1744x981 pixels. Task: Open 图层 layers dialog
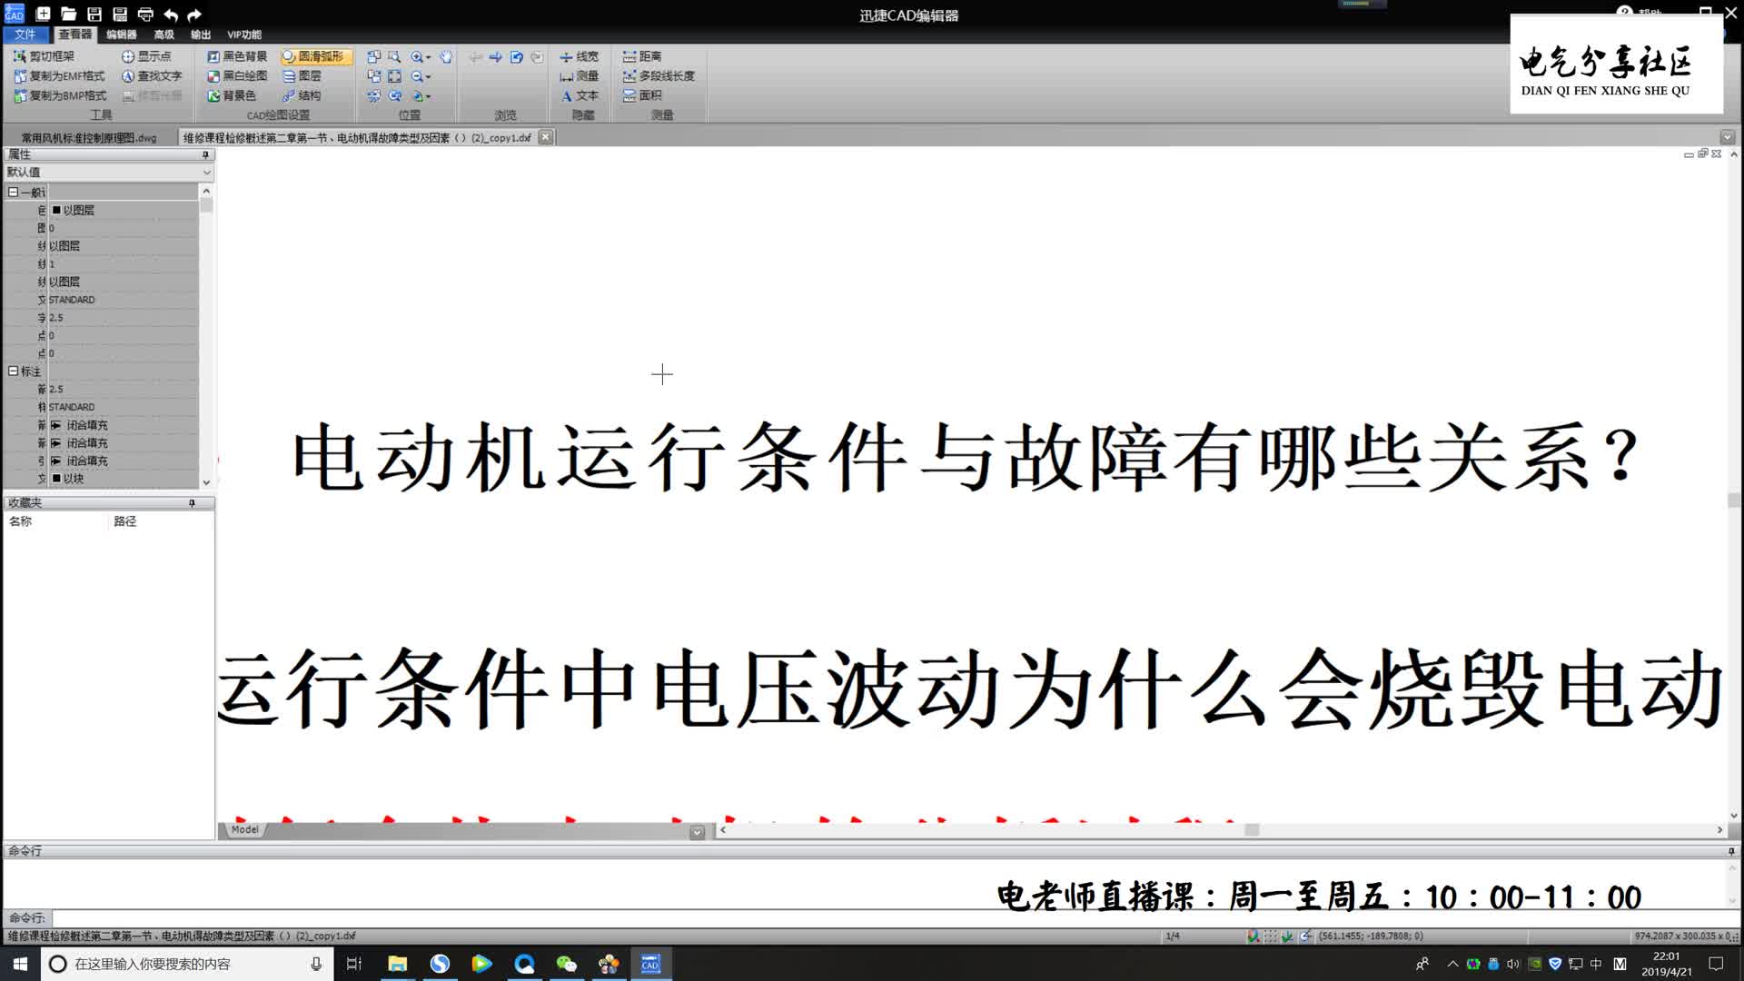(302, 76)
